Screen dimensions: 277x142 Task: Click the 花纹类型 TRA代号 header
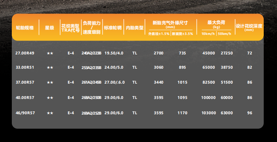71,28
